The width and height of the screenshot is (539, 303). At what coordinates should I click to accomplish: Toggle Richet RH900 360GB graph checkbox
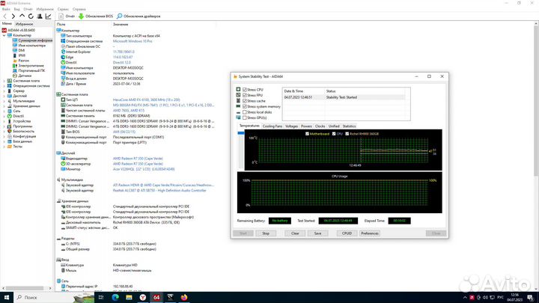347,134
